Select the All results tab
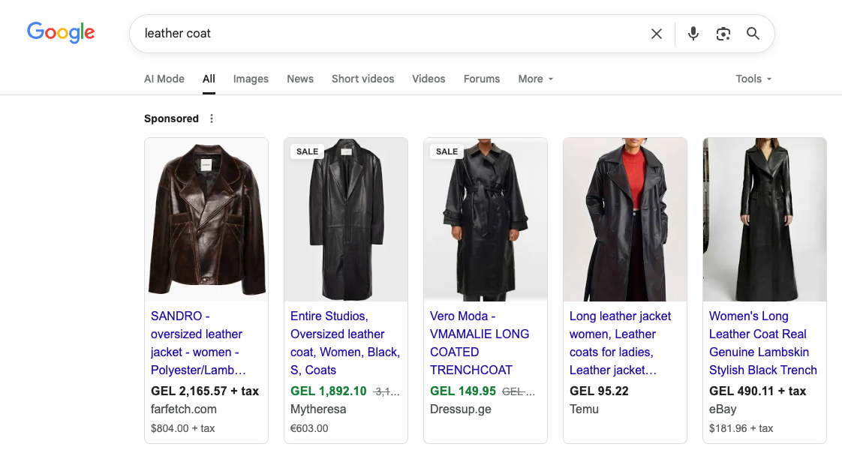Viewport: 842px width, 459px height. tap(209, 79)
